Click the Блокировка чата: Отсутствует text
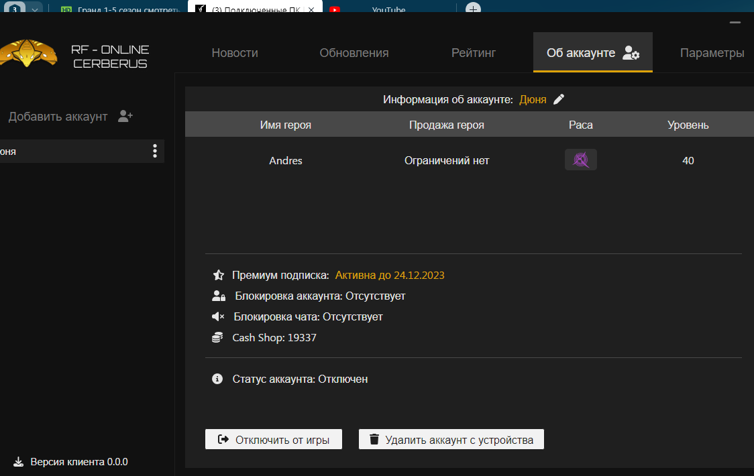This screenshot has width=754, height=476. 308,316
